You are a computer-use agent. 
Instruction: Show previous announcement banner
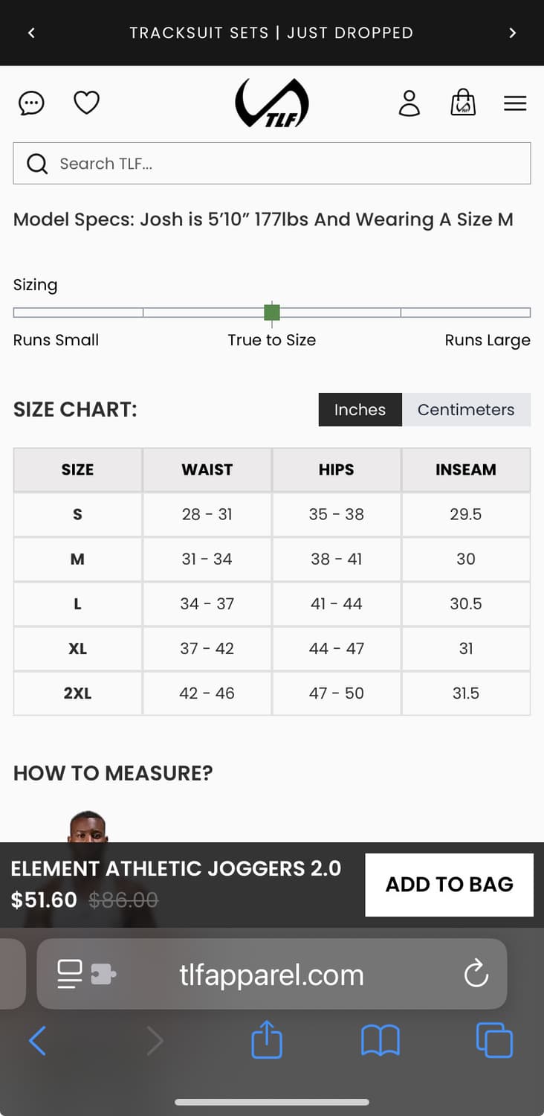click(x=31, y=33)
